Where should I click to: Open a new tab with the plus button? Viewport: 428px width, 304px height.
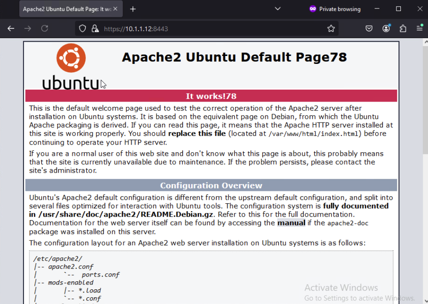click(x=132, y=9)
